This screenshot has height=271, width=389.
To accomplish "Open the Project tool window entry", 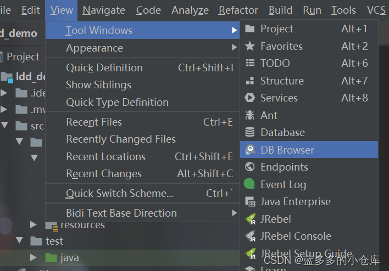I will pyautogui.click(x=309, y=29).
